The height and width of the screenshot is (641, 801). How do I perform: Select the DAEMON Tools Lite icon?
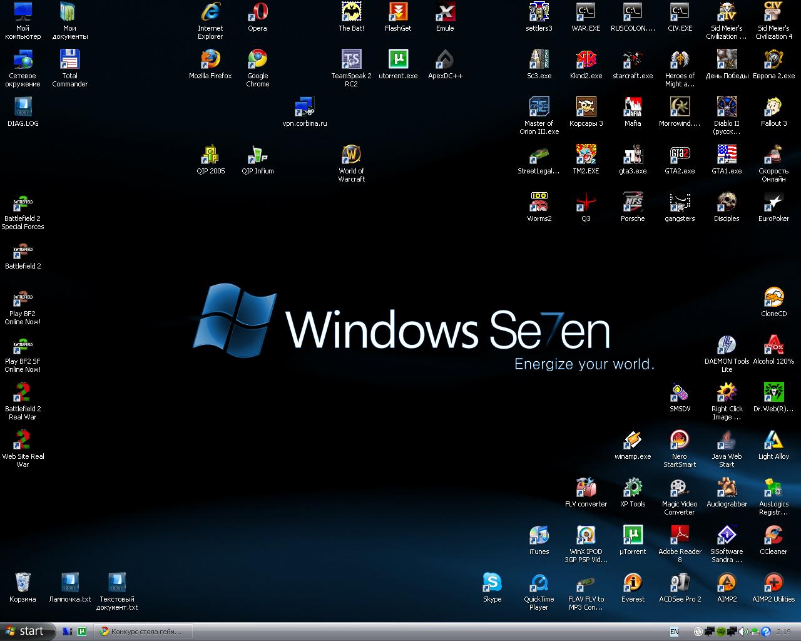(x=727, y=345)
